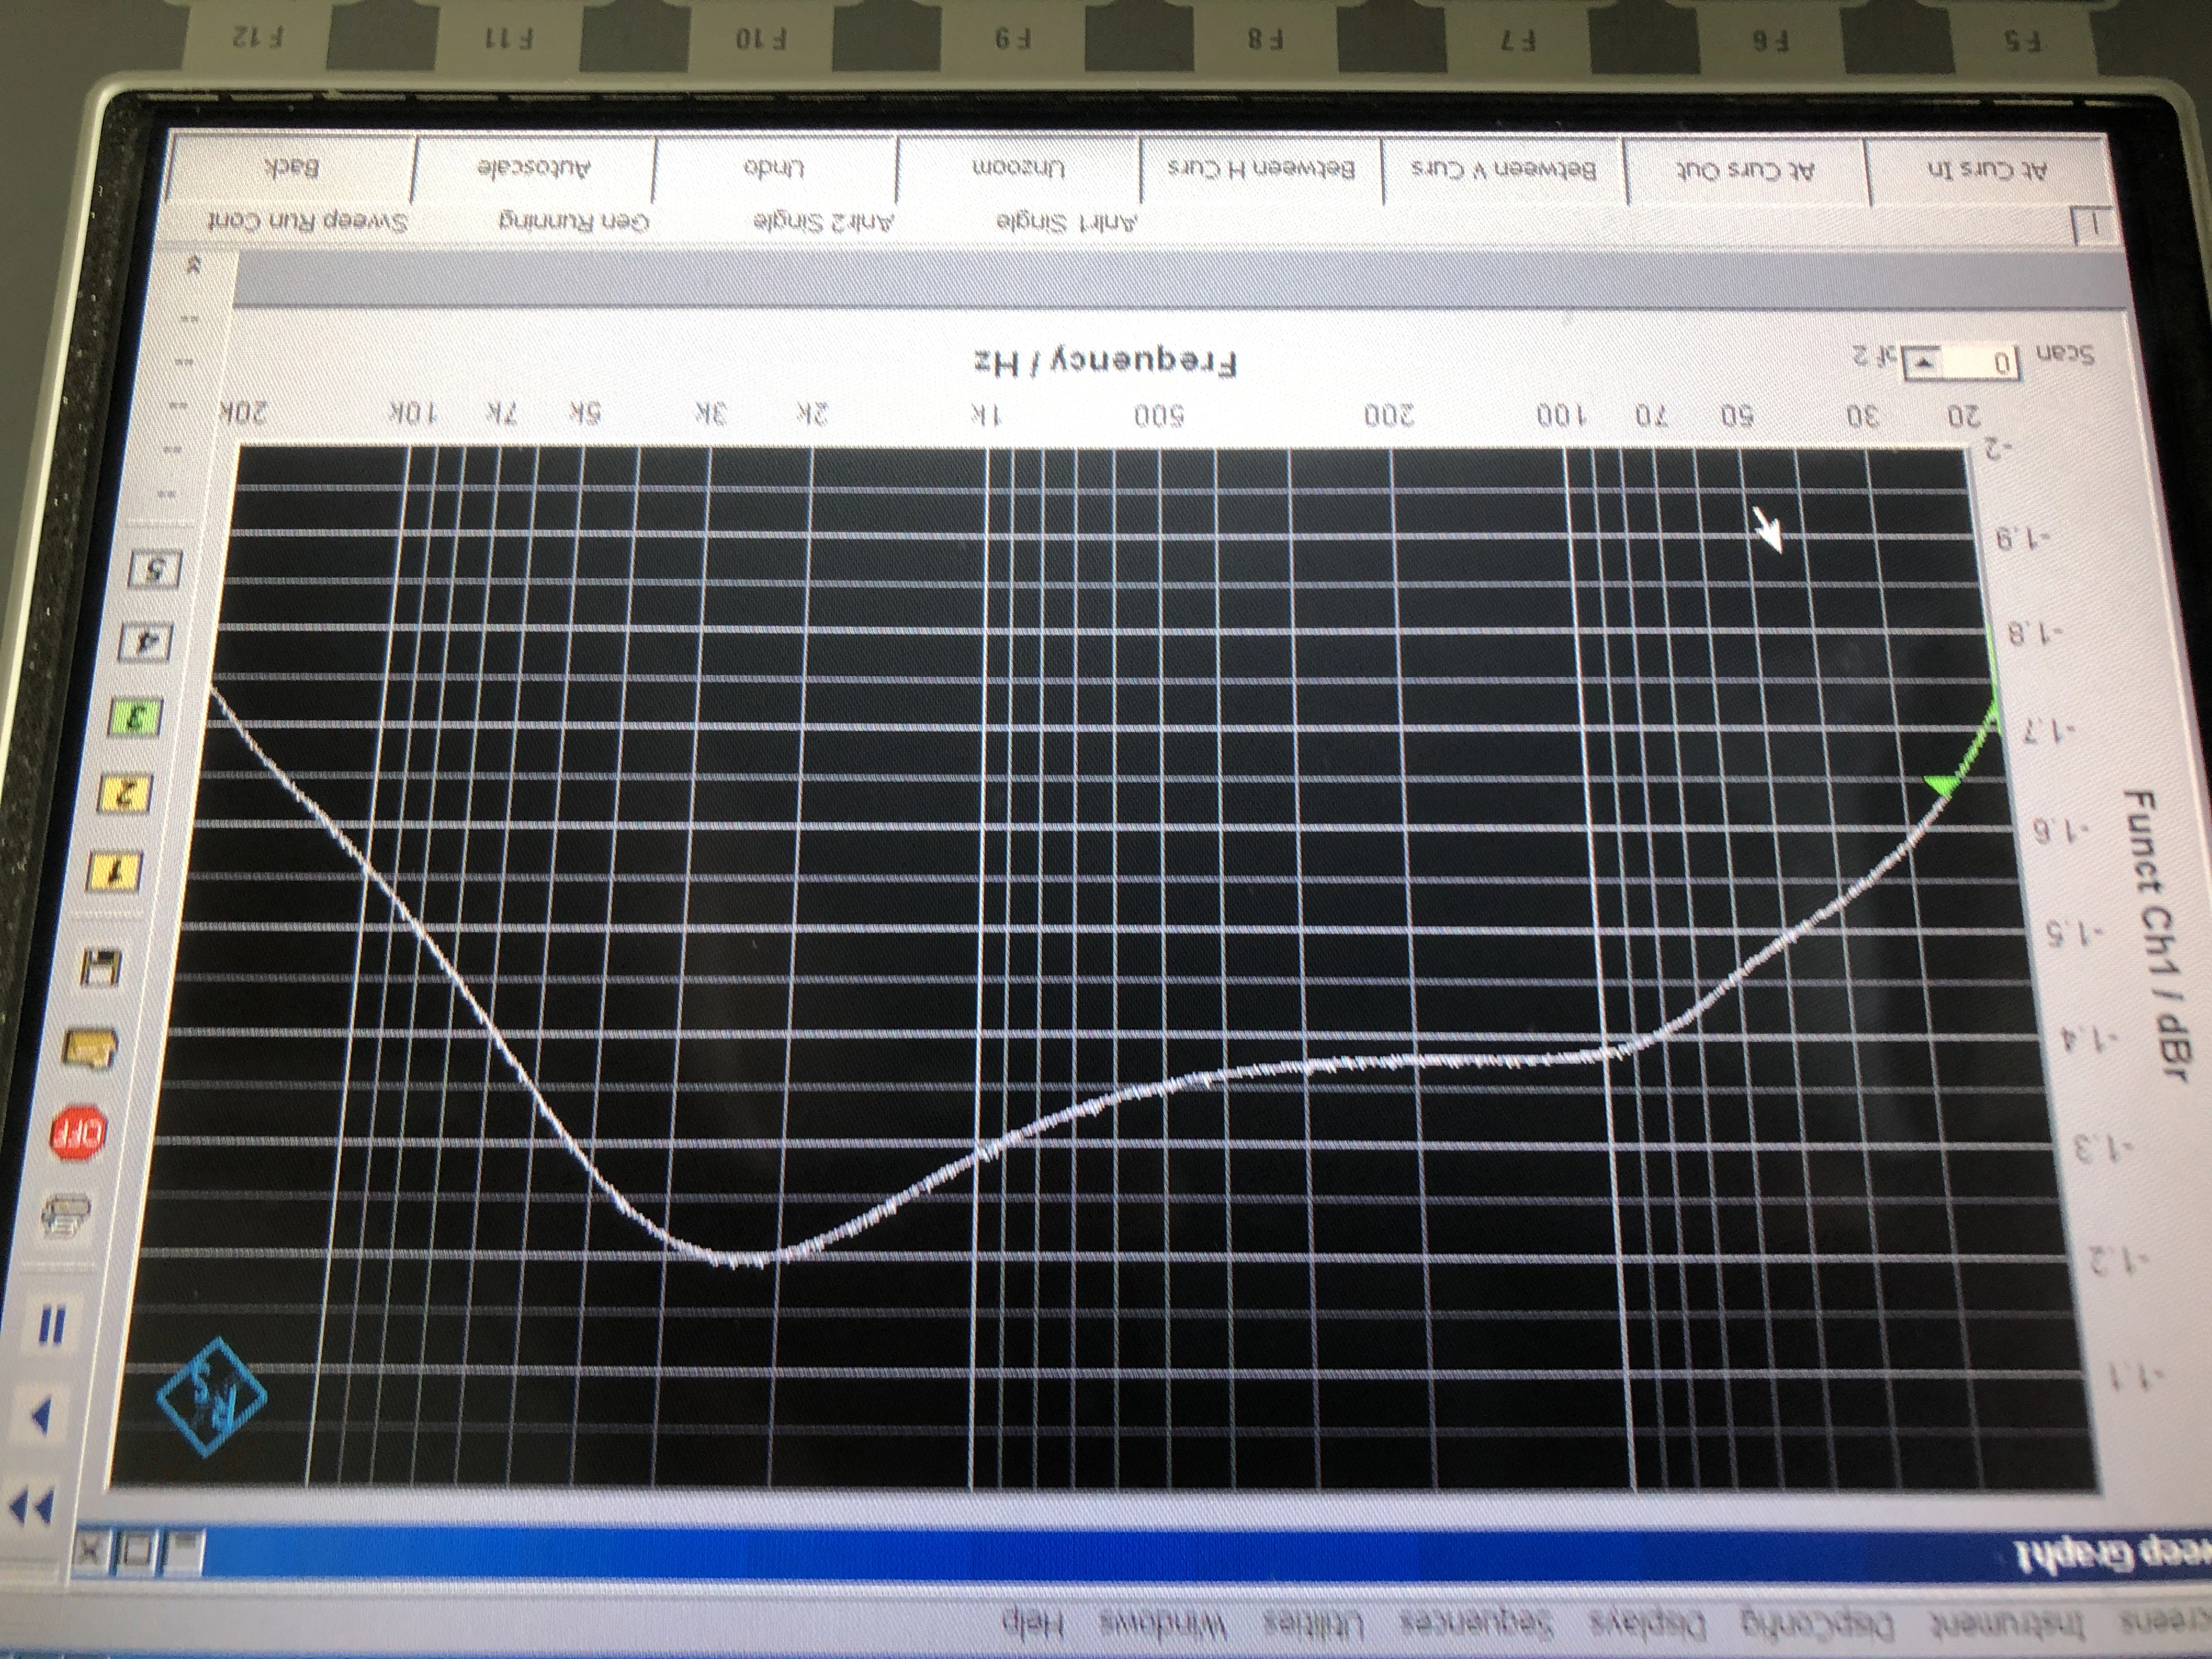This screenshot has height=1659, width=2212.
Task: Click the printer icon in toolbar
Action: pyautogui.click(x=68, y=1217)
